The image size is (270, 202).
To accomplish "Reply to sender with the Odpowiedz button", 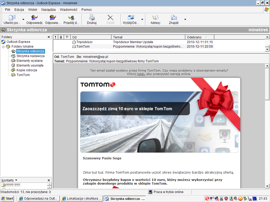I will [35, 19].
